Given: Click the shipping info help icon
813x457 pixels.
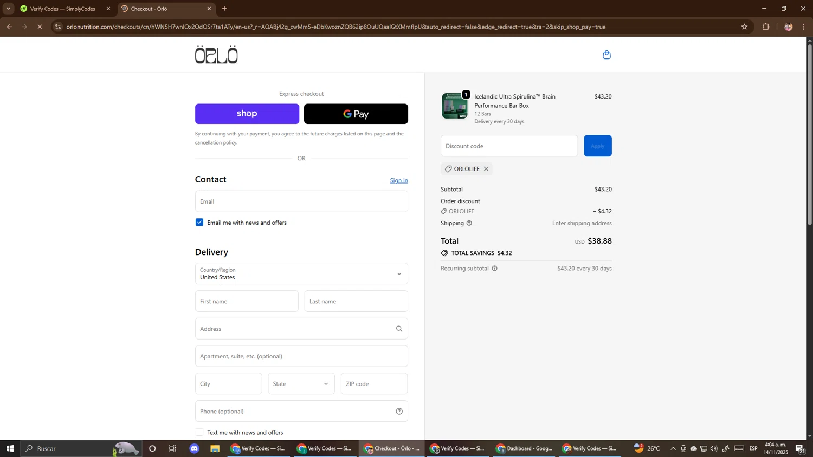Looking at the screenshot, I should tap(469, 223).
